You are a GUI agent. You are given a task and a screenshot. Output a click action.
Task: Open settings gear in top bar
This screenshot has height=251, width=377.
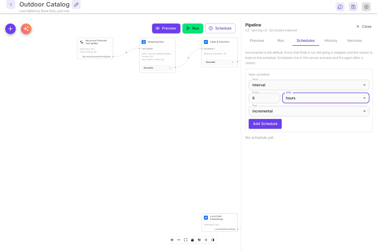click(366, 7)
